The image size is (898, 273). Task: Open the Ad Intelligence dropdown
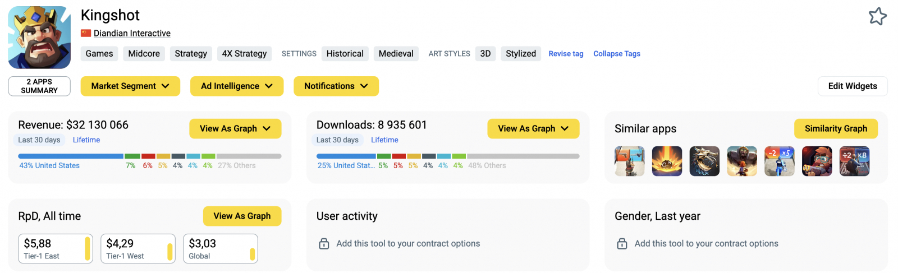pos(237,86)
